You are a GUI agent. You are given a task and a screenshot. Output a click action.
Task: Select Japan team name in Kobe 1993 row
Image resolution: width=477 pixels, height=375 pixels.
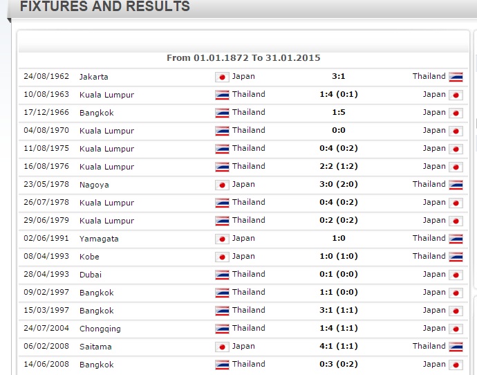pos(243,256)
